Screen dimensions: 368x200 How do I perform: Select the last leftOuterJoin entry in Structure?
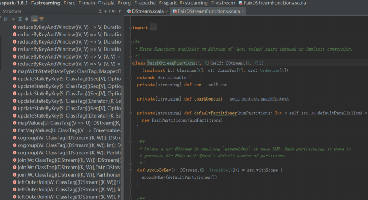(67, 197)
